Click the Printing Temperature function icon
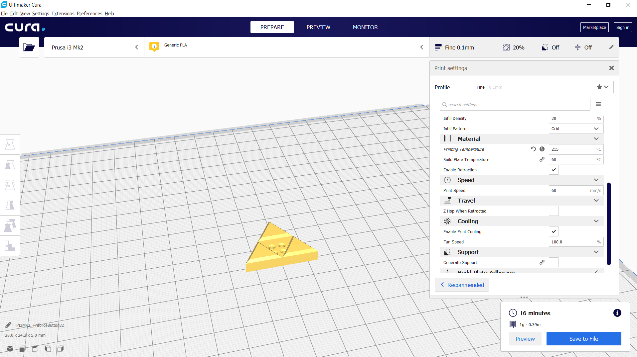The height and width of the screenshot is (357, 637). pyautogui.click(x=542, y=149)
